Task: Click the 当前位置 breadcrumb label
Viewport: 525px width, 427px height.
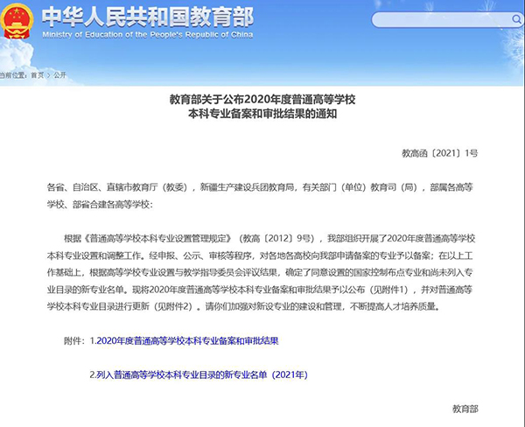Action: [x=12, y=75]
